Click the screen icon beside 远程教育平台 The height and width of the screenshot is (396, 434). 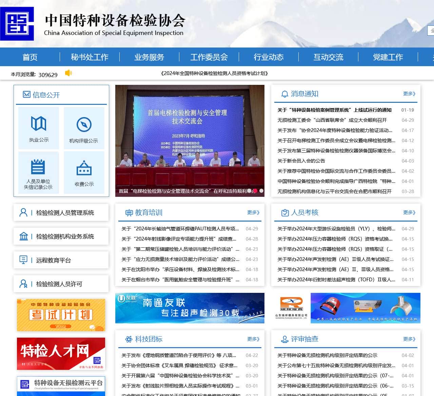(23, 260)
